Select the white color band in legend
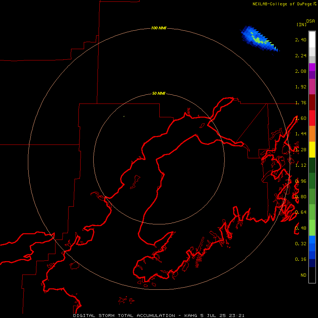The image size is (318, 318). pos(312,39)
